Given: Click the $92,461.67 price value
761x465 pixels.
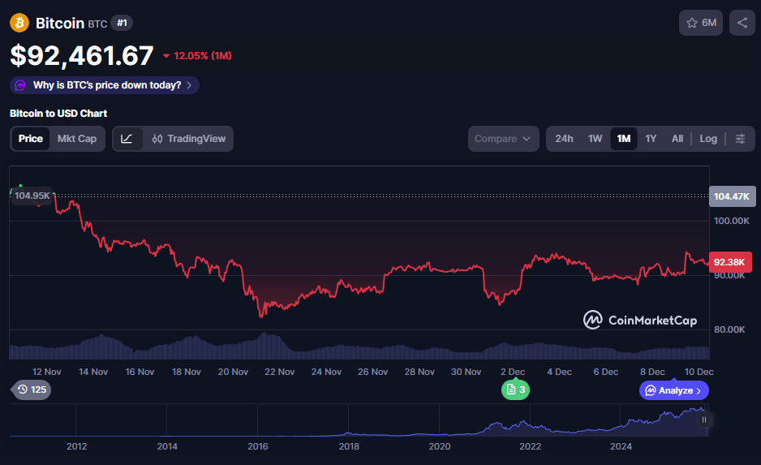Looking at the screenshot, I should 82,55.
